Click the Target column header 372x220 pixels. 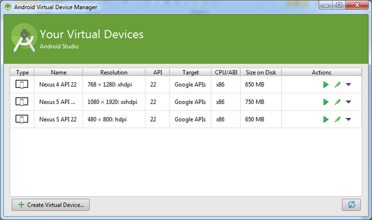click(190, 72)
